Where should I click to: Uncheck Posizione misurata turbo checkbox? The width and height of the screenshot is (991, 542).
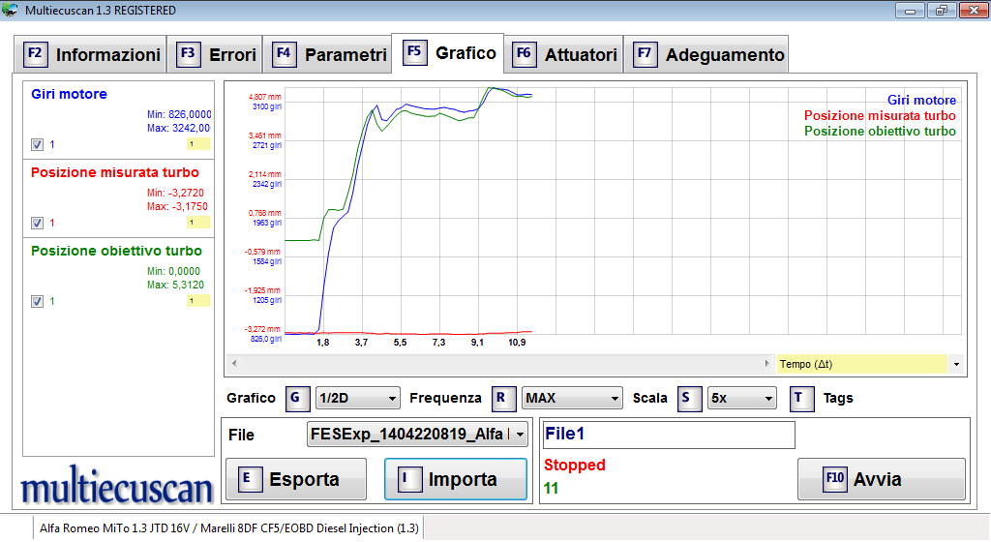point(37,223)
